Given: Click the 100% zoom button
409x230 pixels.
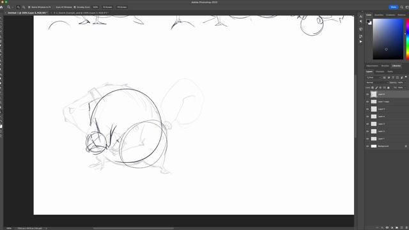Looking at the screenshot, I should pyautogui.click(x=95, y=7).
